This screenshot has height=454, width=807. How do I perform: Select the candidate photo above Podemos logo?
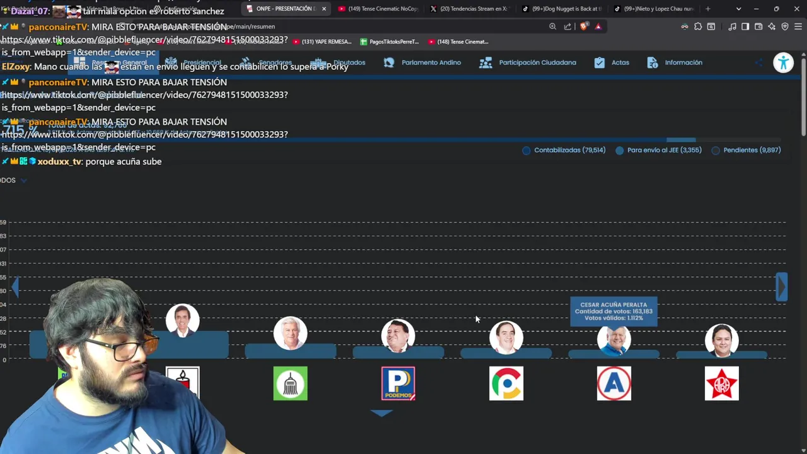point(398,337)
